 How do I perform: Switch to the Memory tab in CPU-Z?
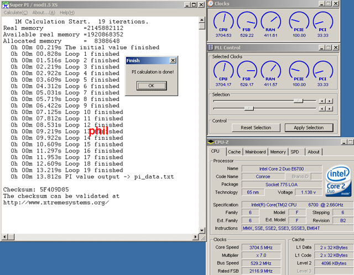pyautogui.click(x=278, y=152)
